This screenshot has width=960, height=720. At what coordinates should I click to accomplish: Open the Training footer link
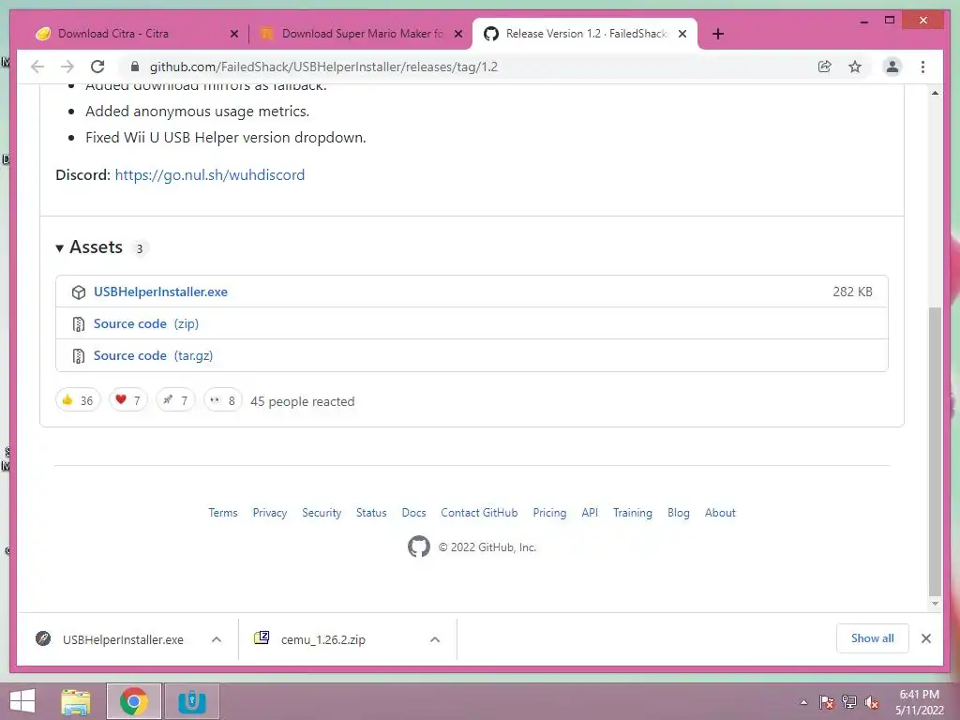[x=633, y=513]
